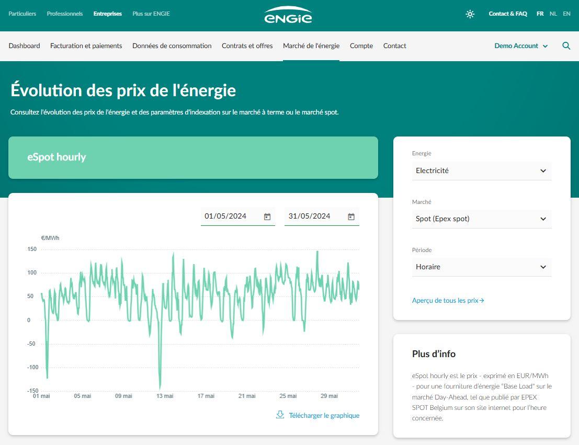Open the end date calendar icon
Viewport: 579px width, 445px height.
(351, 216)
